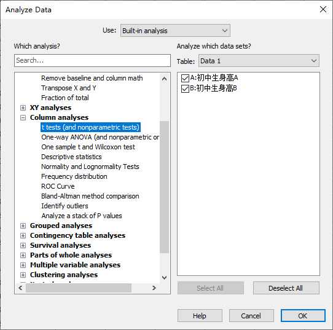Select Descriptive statistics

pos(71,157)
